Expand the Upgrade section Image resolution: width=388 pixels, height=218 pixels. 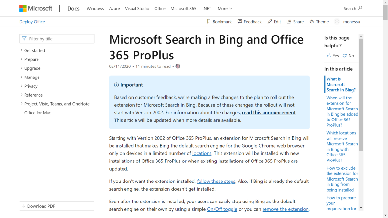[x=21, y=68]
